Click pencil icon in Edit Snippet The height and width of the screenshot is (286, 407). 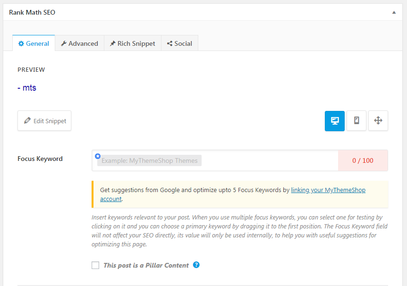(27, 120)
